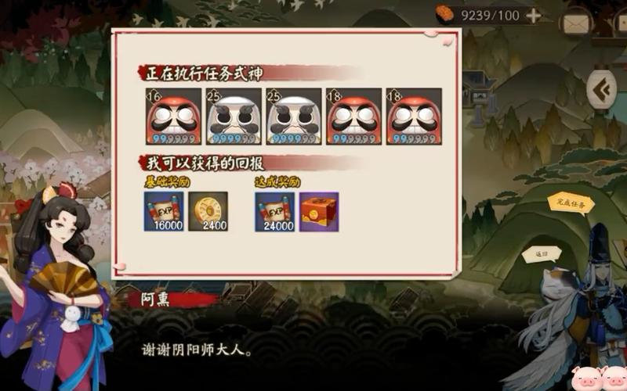The height and width of the screenshot is (391, 627).
Task: Open the mail envelope icon
Action: point(576,23)
